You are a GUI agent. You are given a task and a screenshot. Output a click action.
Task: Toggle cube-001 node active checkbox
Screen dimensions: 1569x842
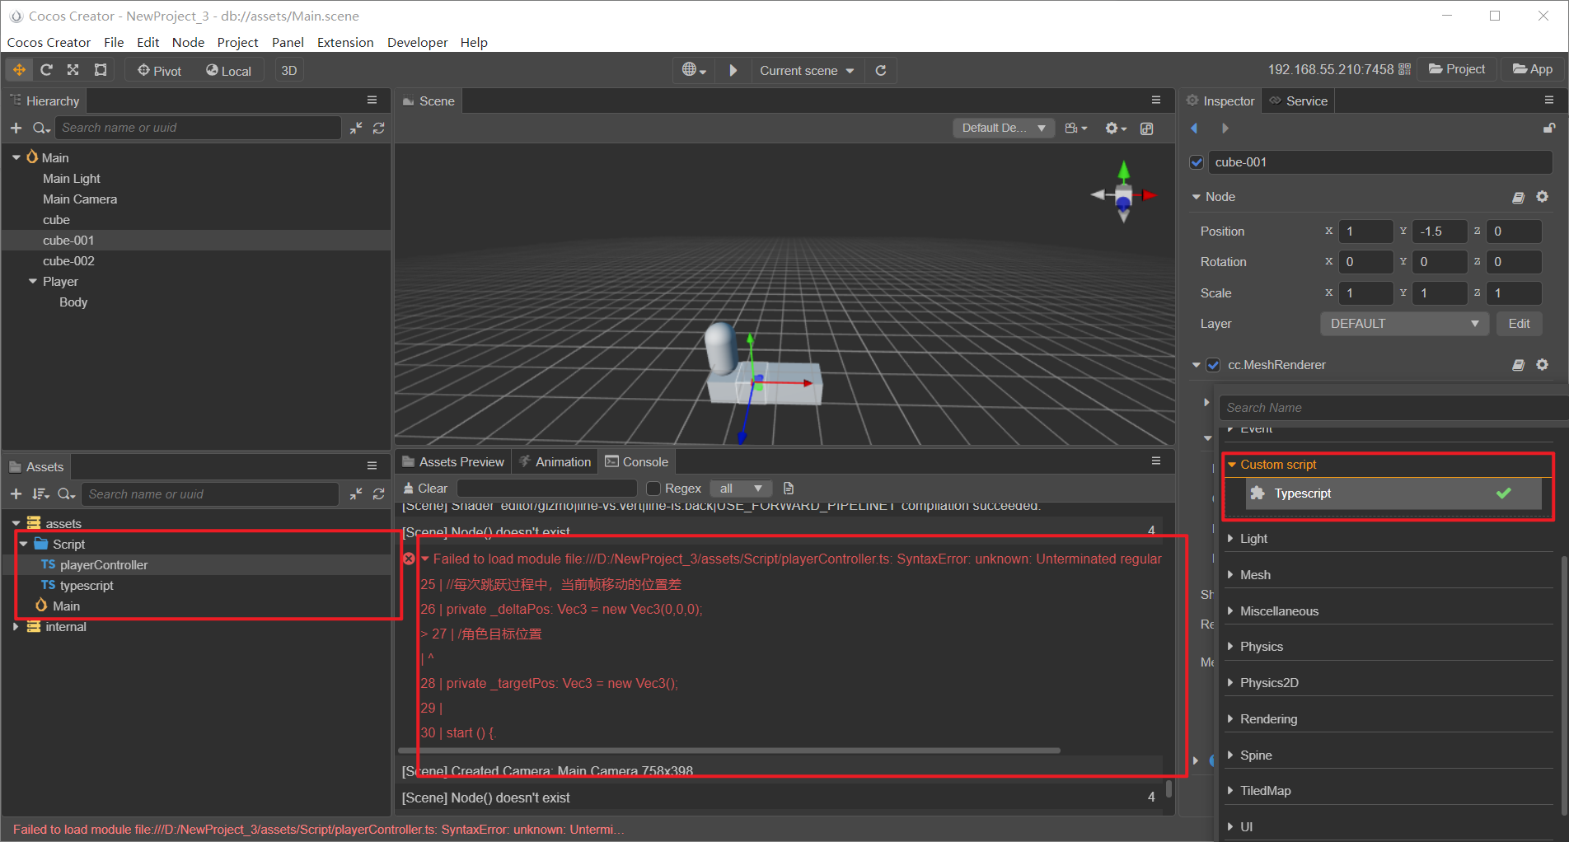click(x=1197, y=162)
